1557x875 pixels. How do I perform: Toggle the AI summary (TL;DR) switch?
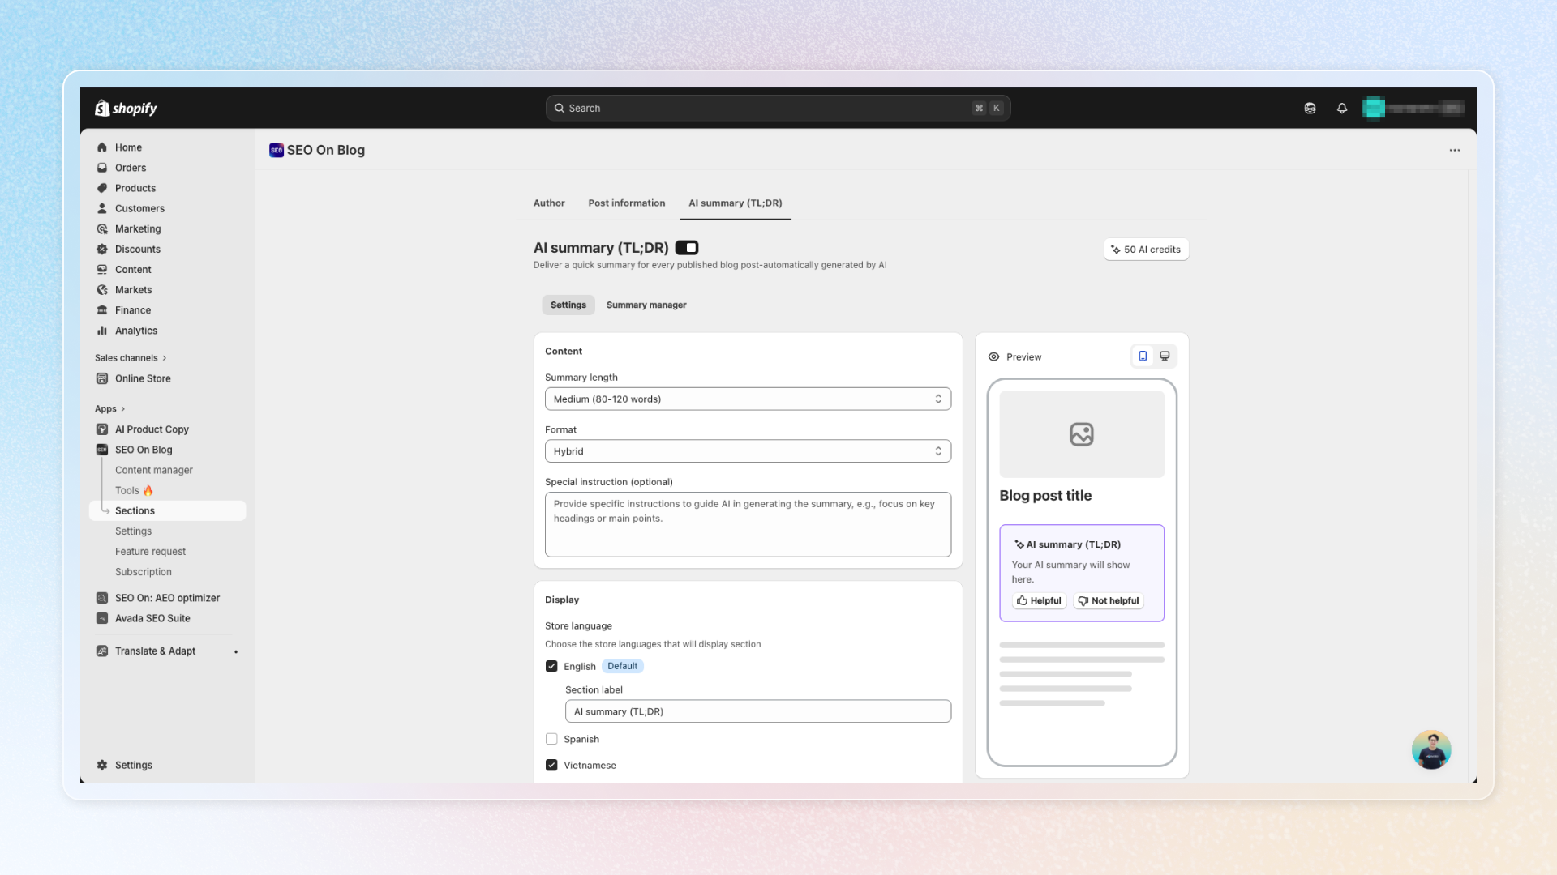pyautogui.click(x=687, y=248)
